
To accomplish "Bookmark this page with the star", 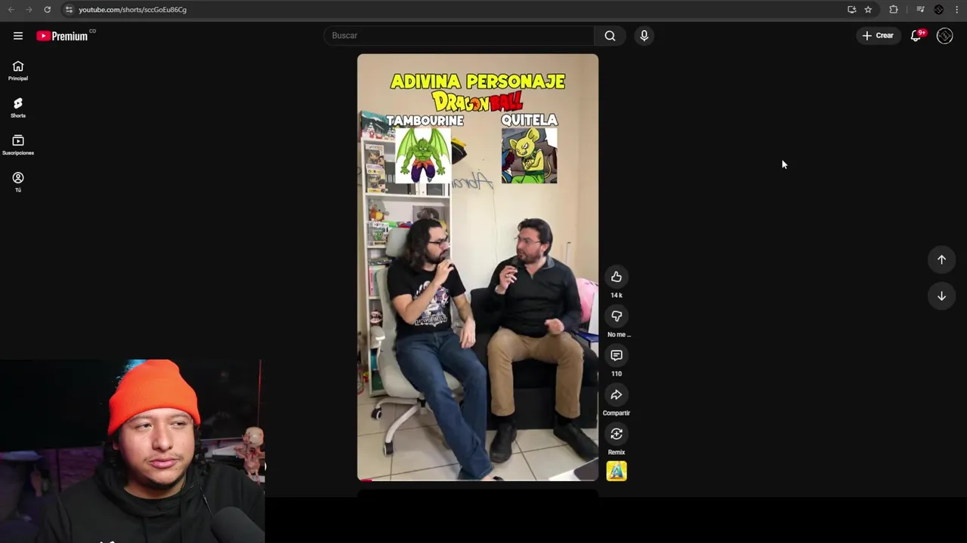I will pyautogui.click(x=868, y=9).
